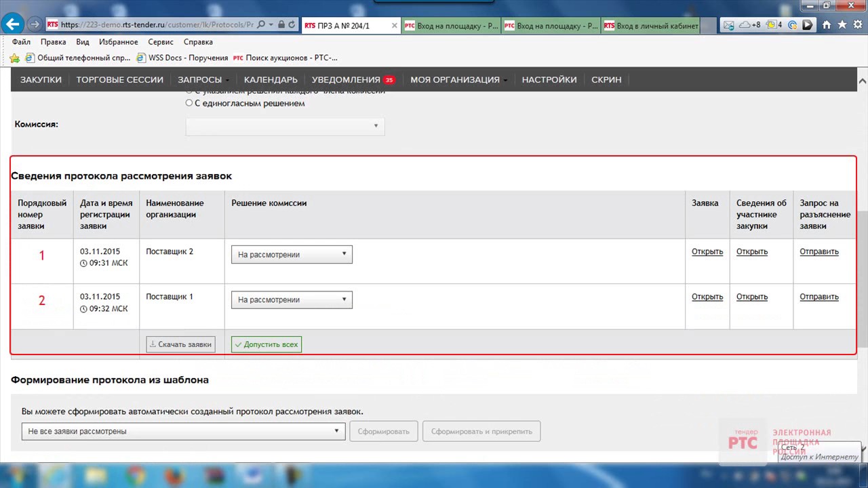Click the add-to-favorites-bar star icon
This screenshot has width=868, height=488.
[x=14, y=58]
